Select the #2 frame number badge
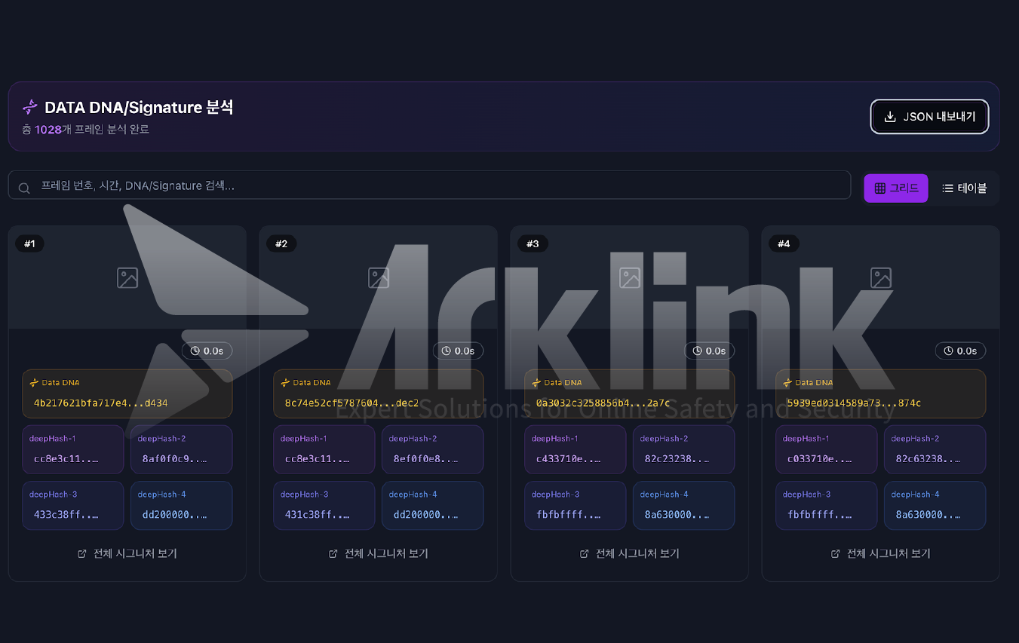 pos(281,243)
